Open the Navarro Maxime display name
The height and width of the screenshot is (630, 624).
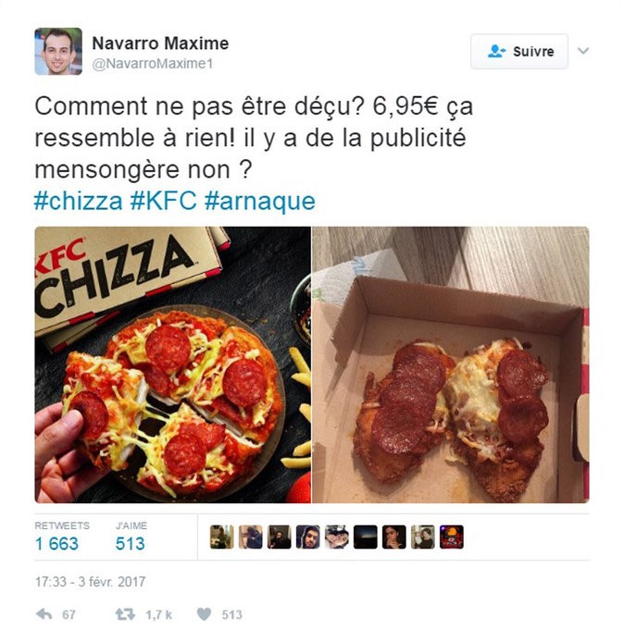coord(160,43)
